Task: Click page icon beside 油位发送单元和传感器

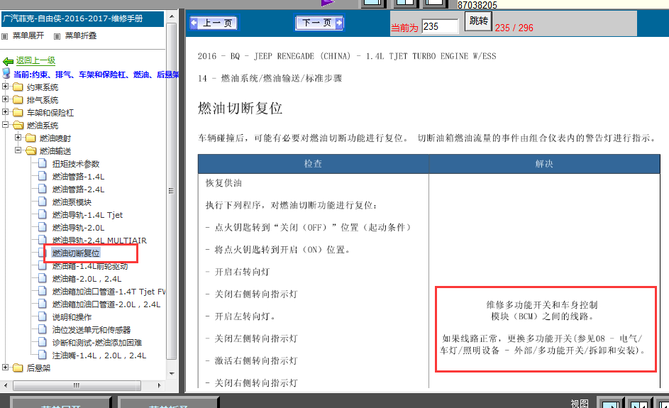Action: click(43, 329)
